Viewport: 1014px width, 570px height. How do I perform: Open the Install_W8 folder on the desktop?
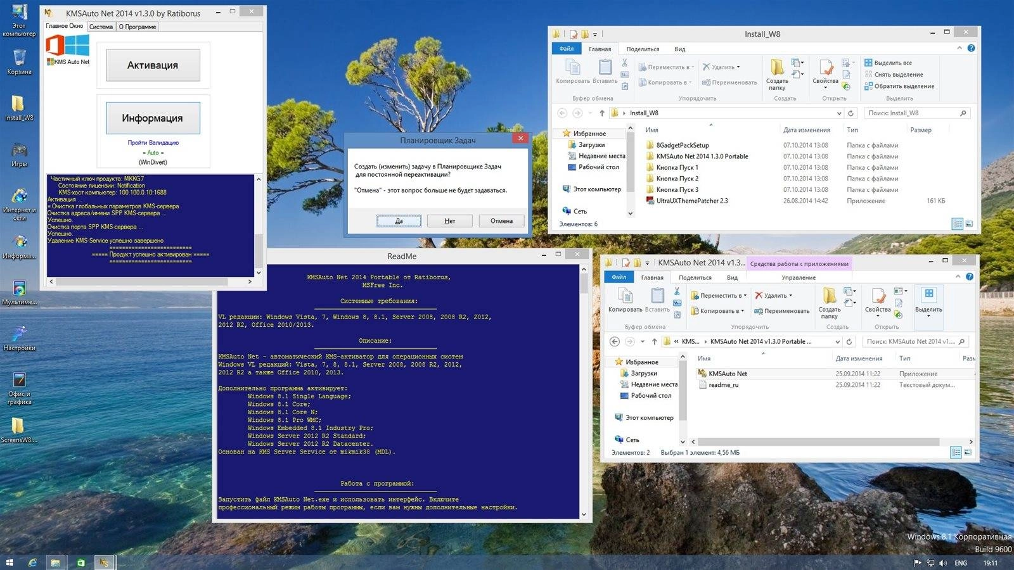click(19, 108)
